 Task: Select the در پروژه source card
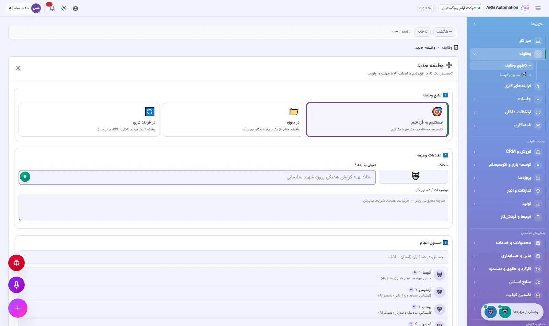point(233,119)
